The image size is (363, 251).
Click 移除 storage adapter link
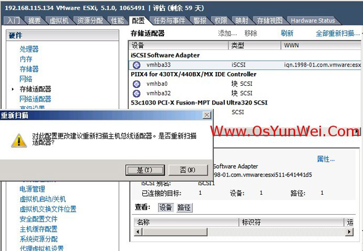251,34
